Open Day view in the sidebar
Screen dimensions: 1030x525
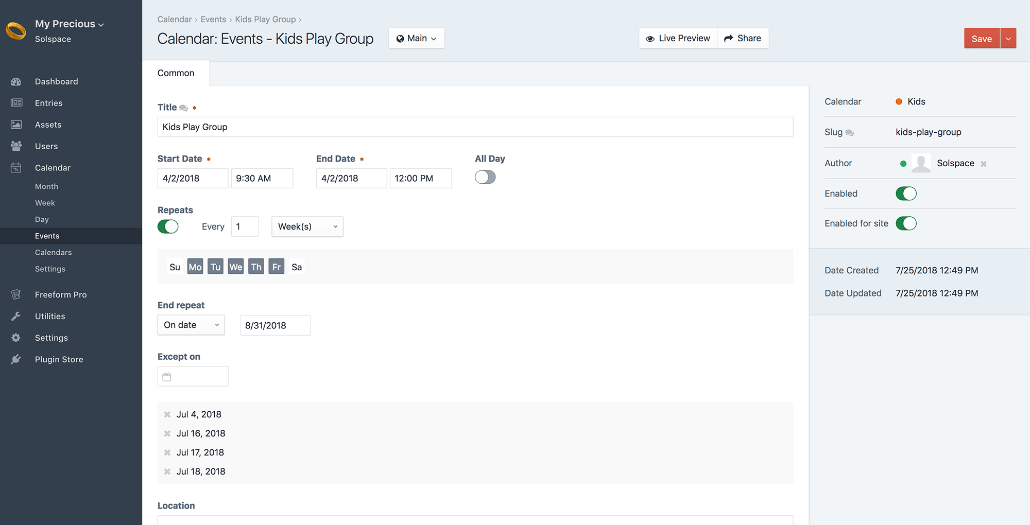(x=42, y=219)
